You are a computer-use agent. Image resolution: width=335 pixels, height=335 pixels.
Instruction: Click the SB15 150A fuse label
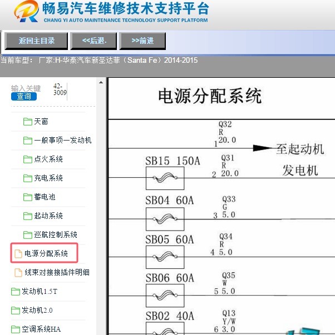(x=173, y=161)
